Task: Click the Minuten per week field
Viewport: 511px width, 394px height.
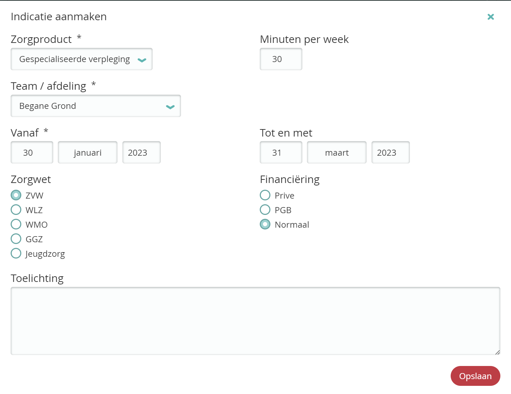Action: point(281,59)
